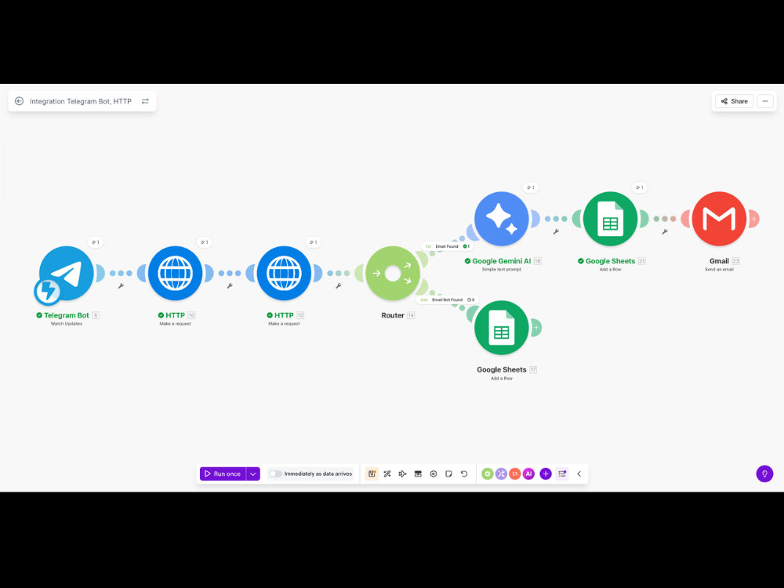Open the checklist icon in bottom toolbar
Screen dimensions: 784x588
click(562, 474)
